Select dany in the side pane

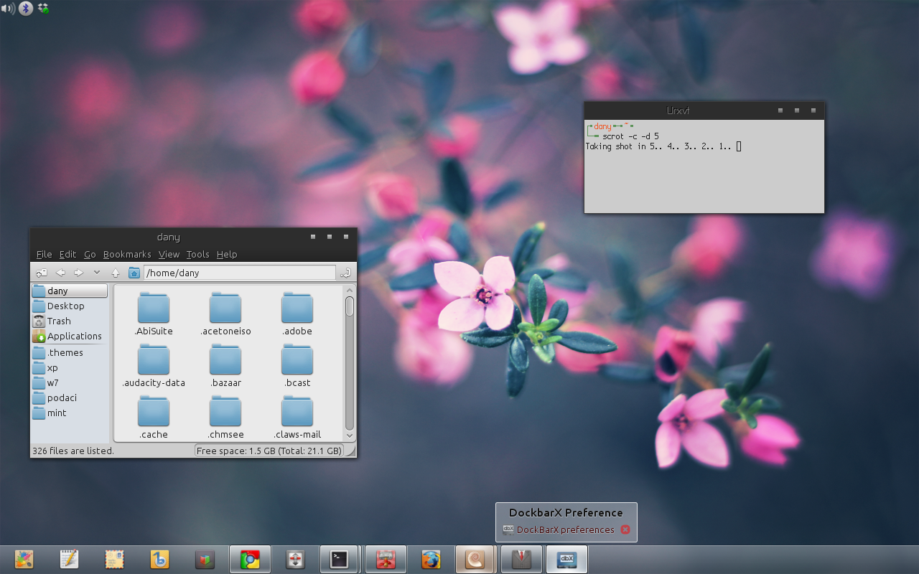(x=70, y=291)
